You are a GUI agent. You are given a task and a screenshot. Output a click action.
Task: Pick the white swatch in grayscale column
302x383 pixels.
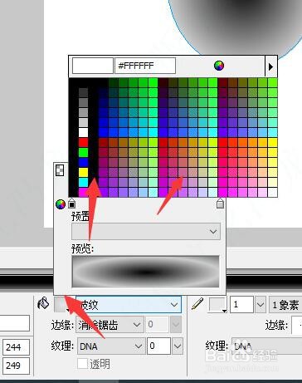tap(83, 132)
